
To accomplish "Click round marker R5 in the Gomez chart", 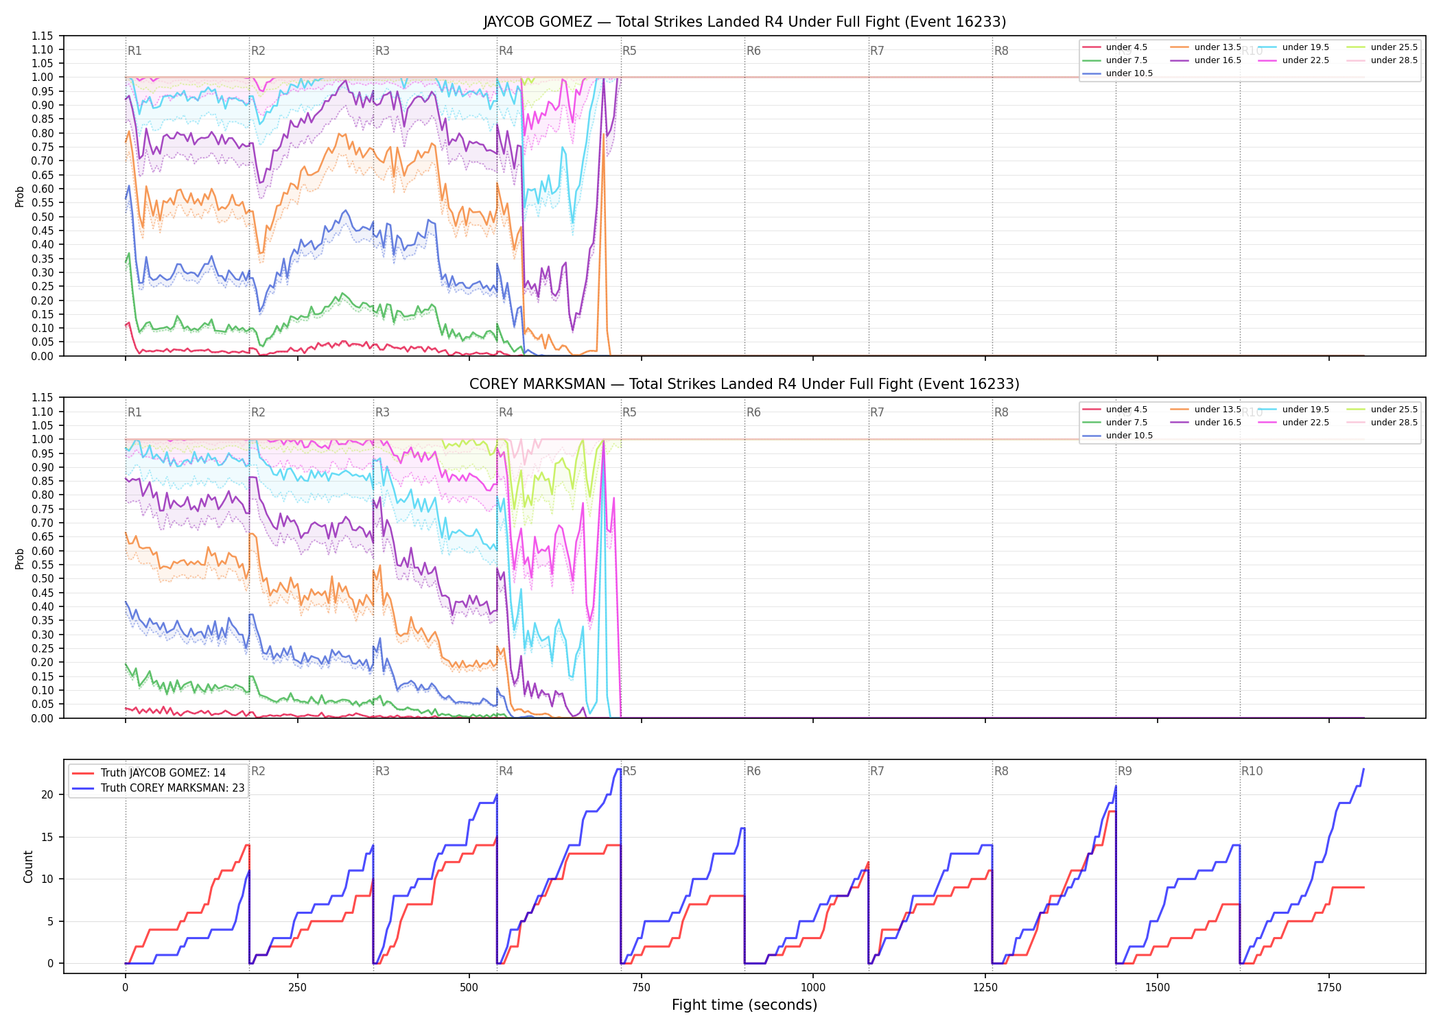I will pyautogui.click(x=629, y=51).
